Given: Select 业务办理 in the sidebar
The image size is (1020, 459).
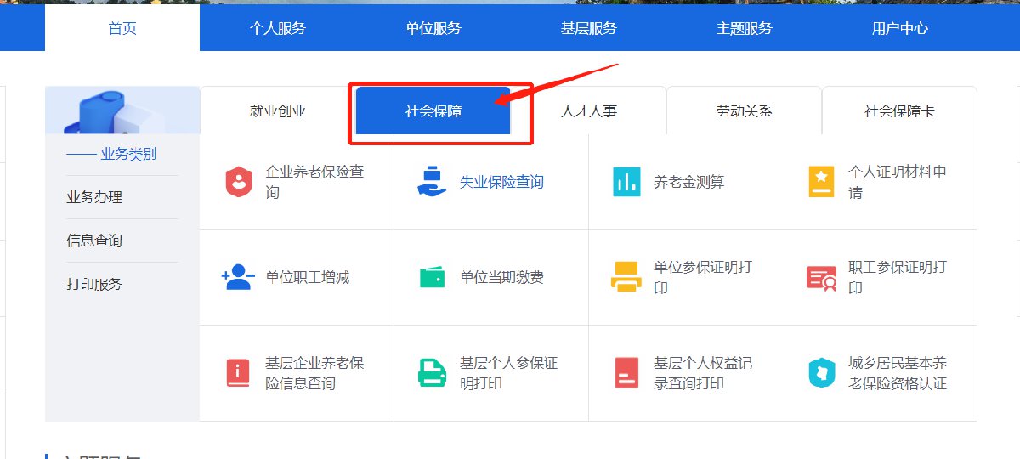Looking at the screenshot, I should click(x=94, y=197).
